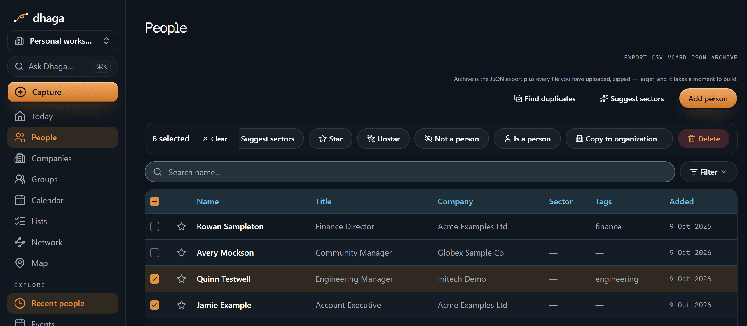Click the Companies building icon in sidebar
Screen dimensions: 747x326
click(20, 158)
